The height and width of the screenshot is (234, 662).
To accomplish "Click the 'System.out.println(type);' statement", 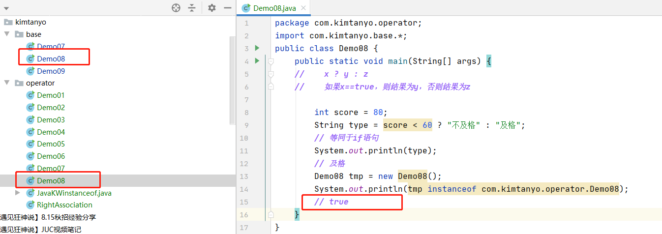I will (376, 150).
